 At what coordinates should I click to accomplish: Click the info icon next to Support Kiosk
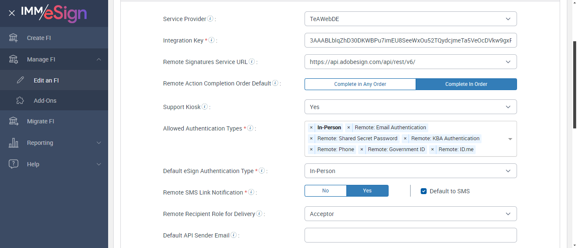point(205,107)
